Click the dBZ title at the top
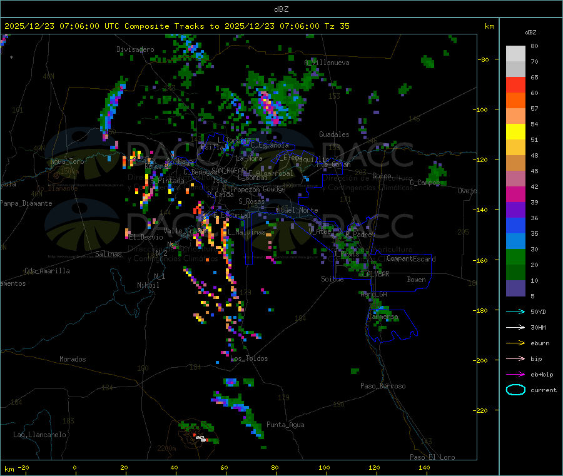The image size is (563, 476). (281, 9)
